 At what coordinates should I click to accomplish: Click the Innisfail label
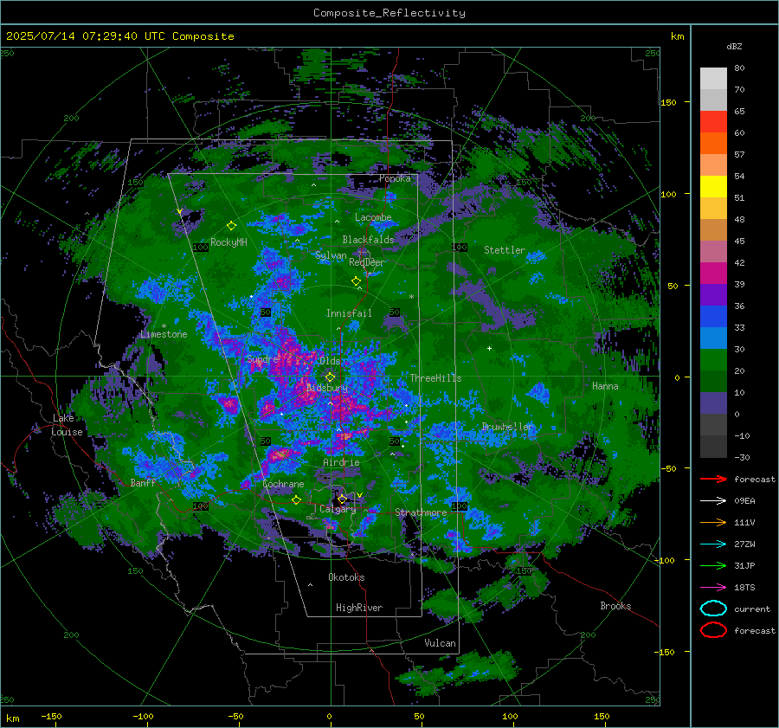click(x=349, y=313)
